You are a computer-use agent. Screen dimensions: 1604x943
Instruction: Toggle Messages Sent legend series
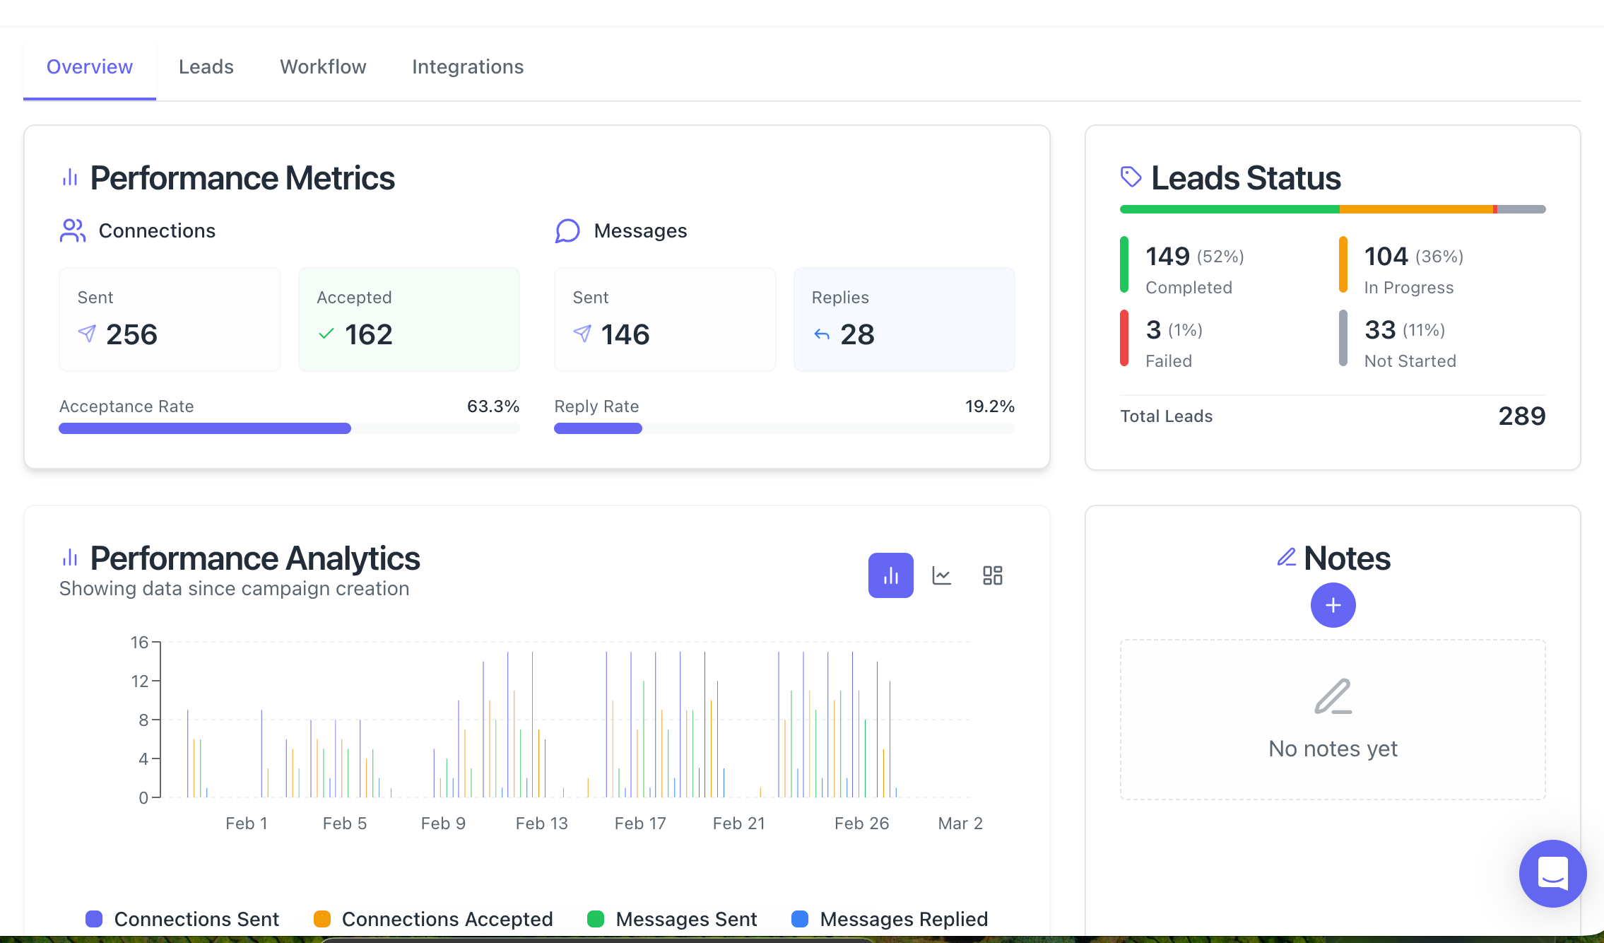click(x=672, y=919)
